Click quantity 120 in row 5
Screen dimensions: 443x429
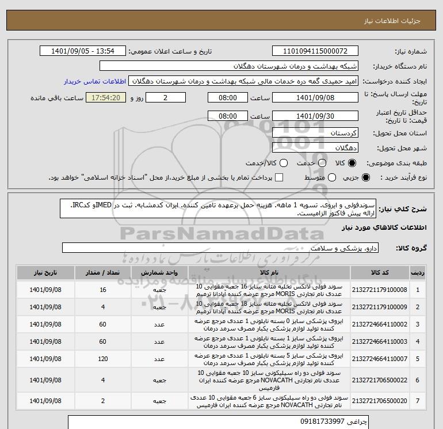click(103, 359)
